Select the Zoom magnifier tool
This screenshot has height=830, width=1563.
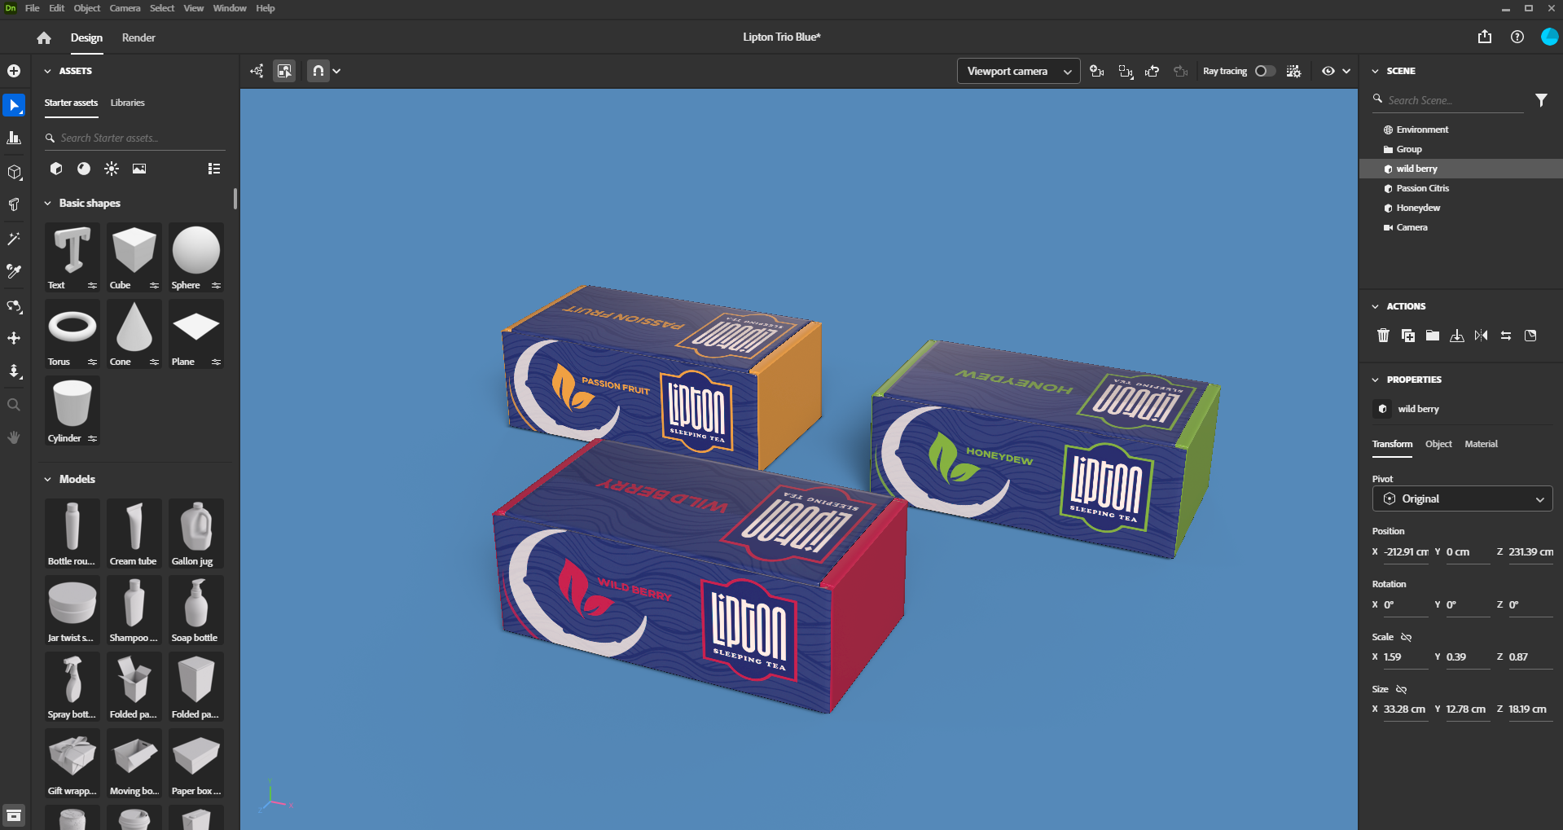click(x=14, y=405)
